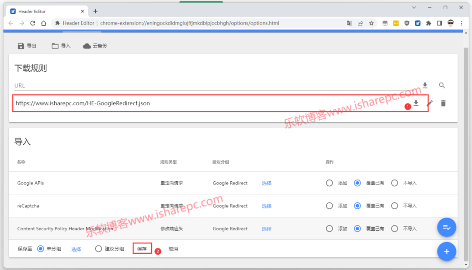Click the 名称 column header

(x=21, y=162)
